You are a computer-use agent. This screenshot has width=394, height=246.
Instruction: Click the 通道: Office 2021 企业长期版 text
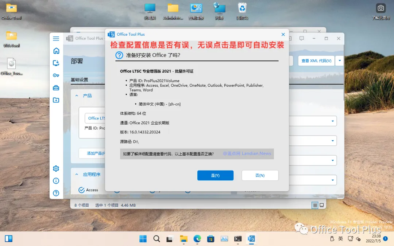tap(144, 123)
